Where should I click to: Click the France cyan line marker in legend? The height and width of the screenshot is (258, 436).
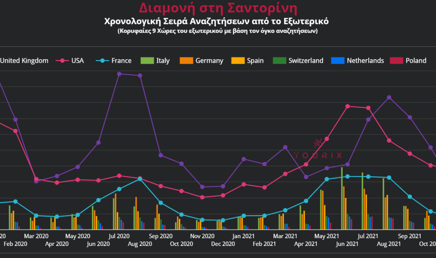[x=102, y=61]
